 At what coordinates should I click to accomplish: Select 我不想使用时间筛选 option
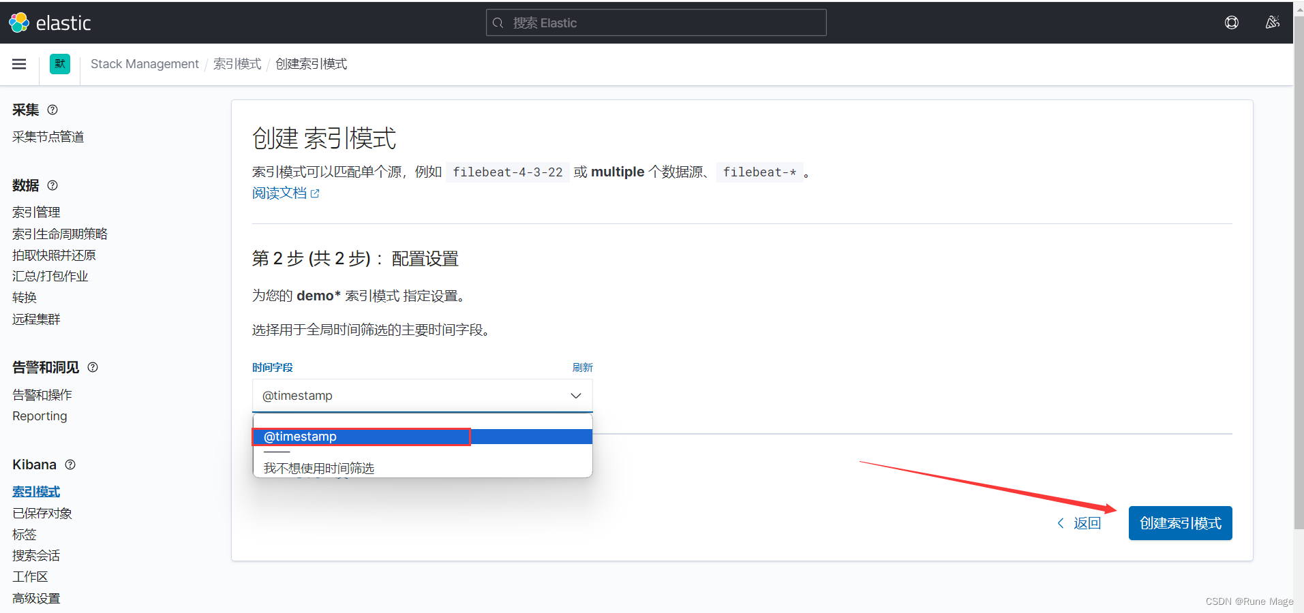pyautogui.click(x=422, y=468)
